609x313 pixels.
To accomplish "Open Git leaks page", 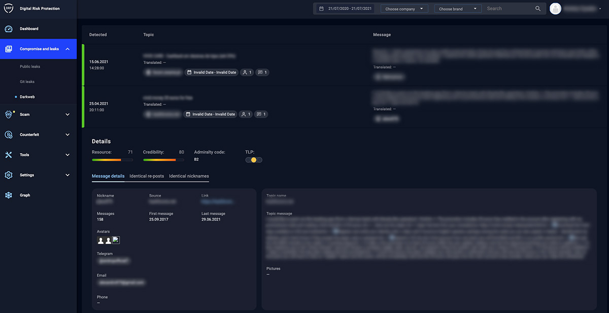I will point(27,82).
